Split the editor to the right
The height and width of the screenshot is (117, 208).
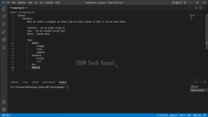click(201, 8)
